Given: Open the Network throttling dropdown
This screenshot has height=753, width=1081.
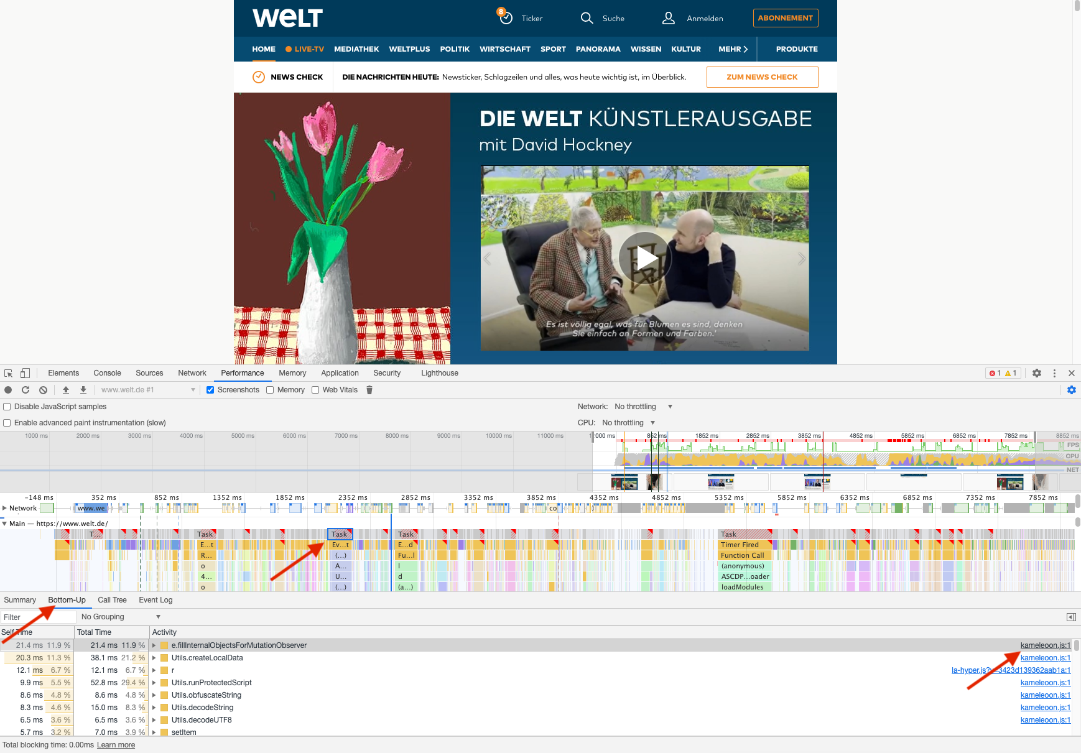Looking at the screenshot, I should click(x=643, y=407).
